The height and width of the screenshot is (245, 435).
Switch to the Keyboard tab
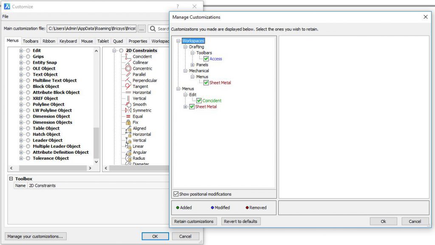(x=68, y=41)
